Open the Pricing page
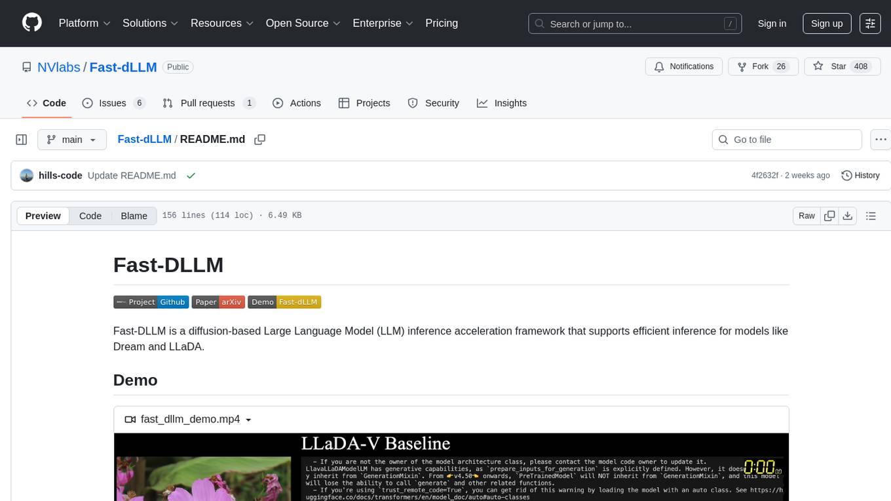The image size is (891, 501). [442, 23]
